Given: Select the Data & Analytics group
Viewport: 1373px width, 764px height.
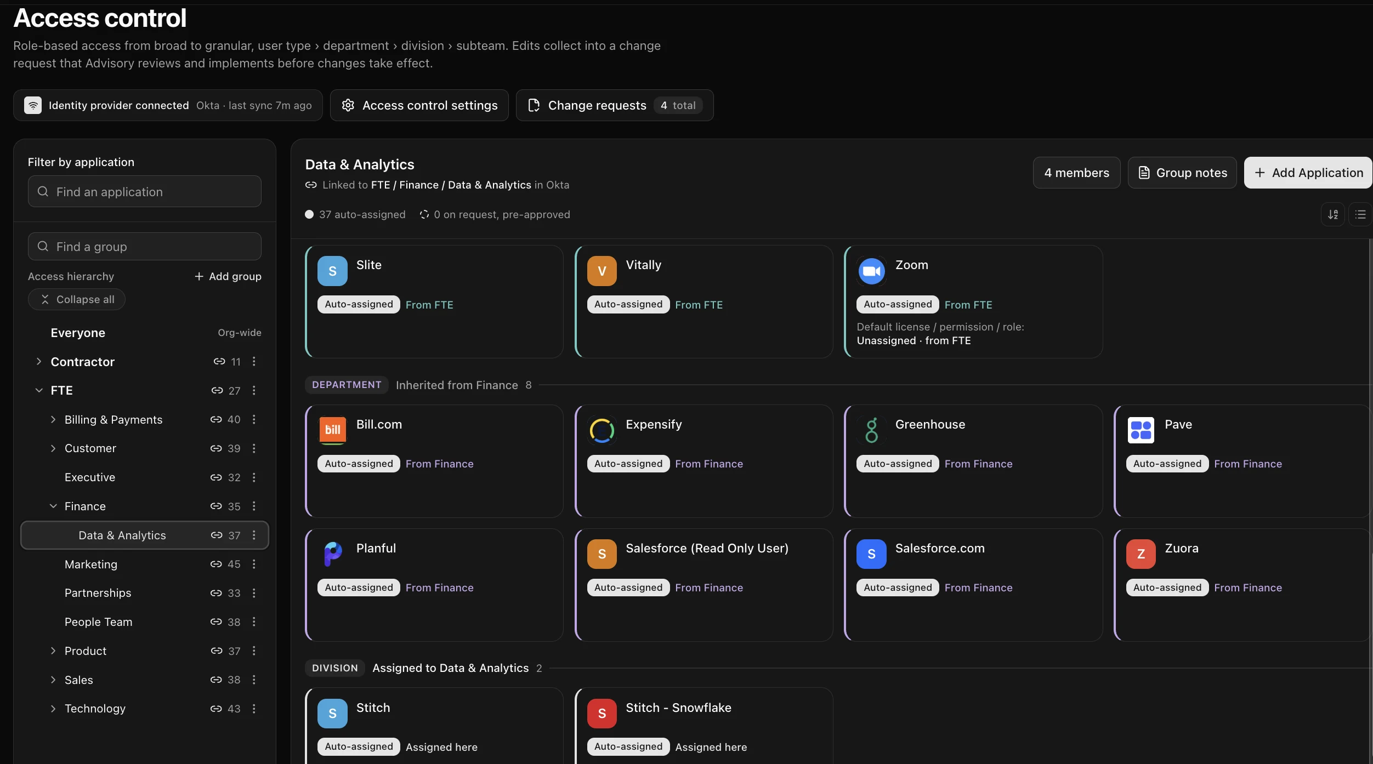Looking at the screenshot, I should (145, 535).
